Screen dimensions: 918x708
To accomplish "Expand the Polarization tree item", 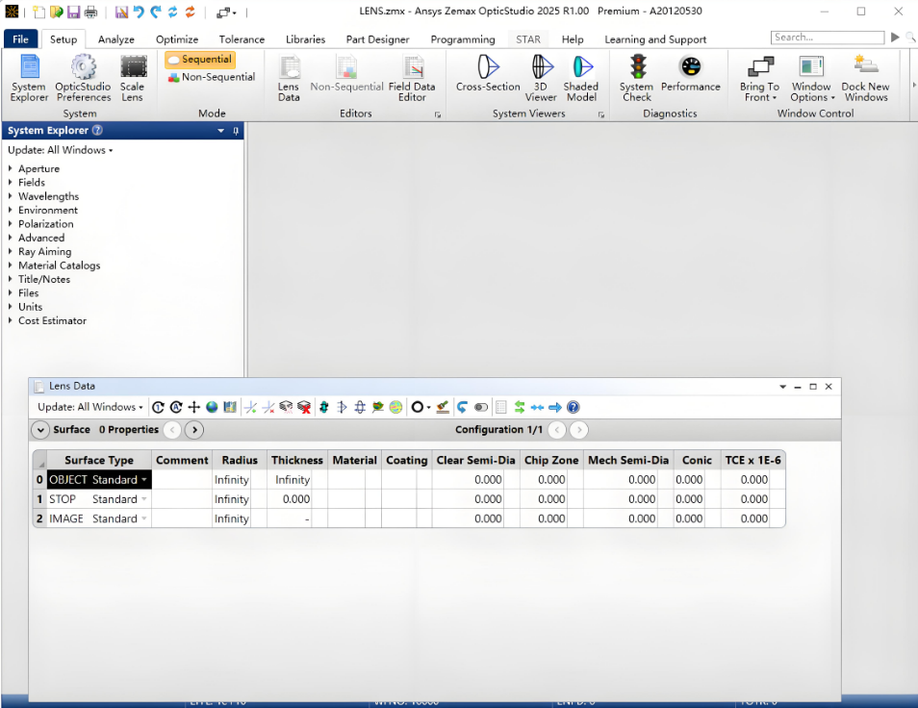I will (11, 223).
